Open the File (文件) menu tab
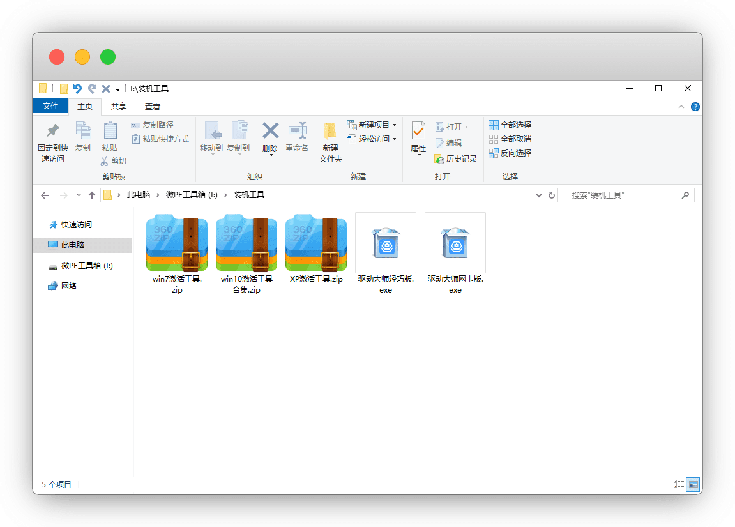Screen dimensions: 735x527 50,107
